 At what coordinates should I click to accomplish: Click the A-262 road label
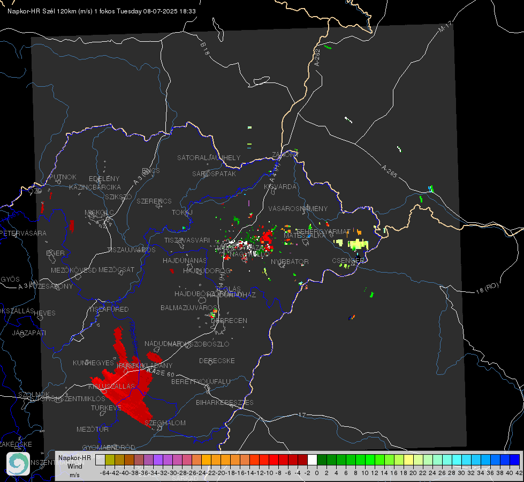(x=317, y=57)
